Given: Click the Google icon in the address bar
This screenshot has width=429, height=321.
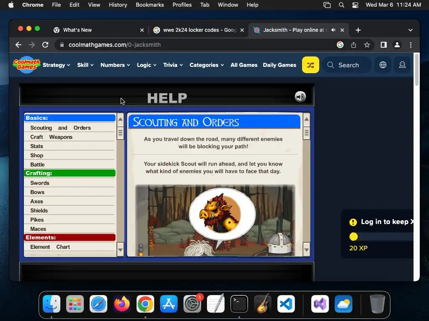Looking at the screenshot, I should (x=340, y=45).
